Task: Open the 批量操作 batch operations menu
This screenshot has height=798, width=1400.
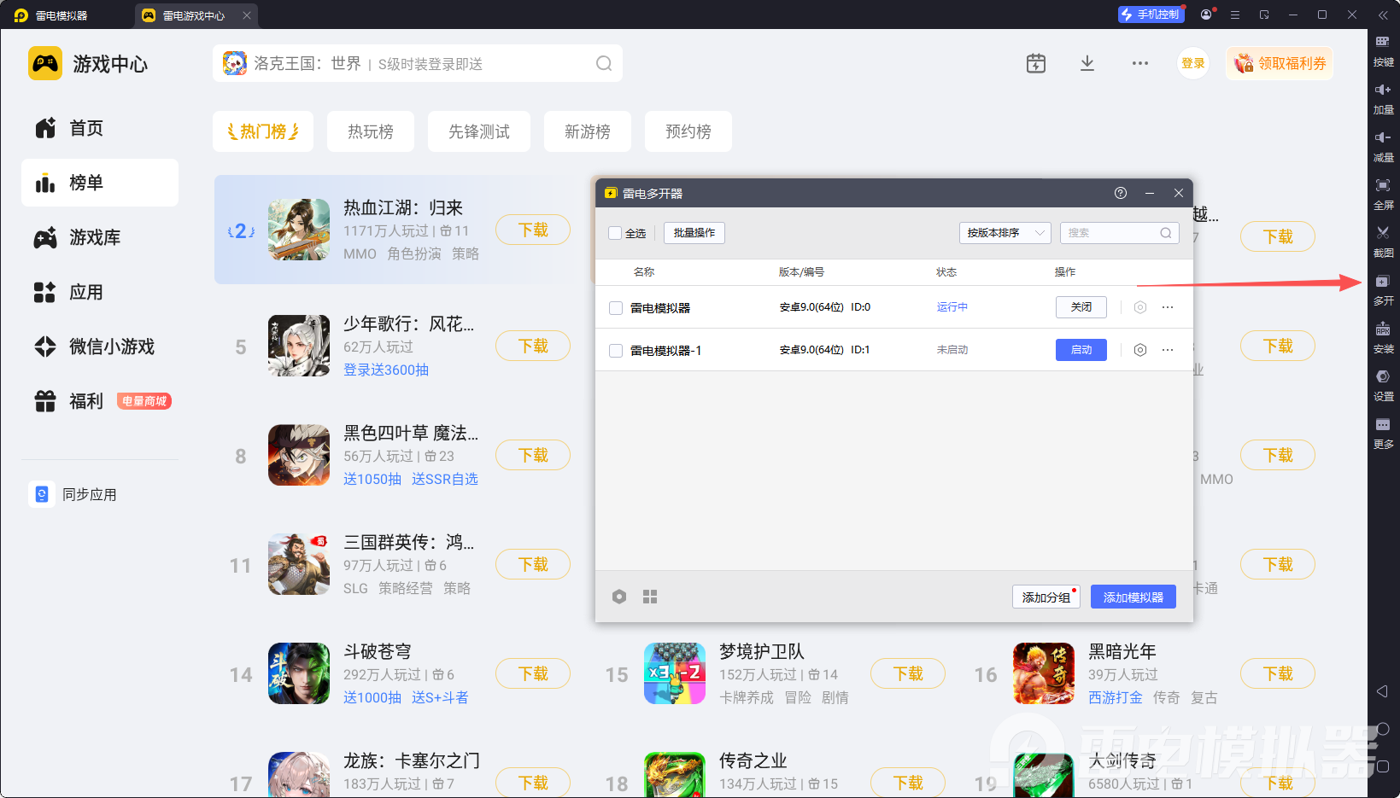Action: (x=694, y=233)
